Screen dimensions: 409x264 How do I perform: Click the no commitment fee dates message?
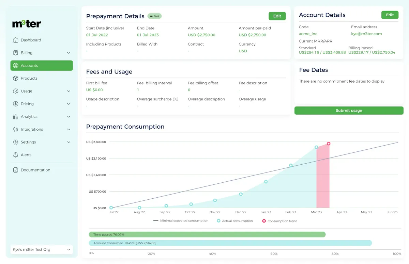tap(342, 81)
